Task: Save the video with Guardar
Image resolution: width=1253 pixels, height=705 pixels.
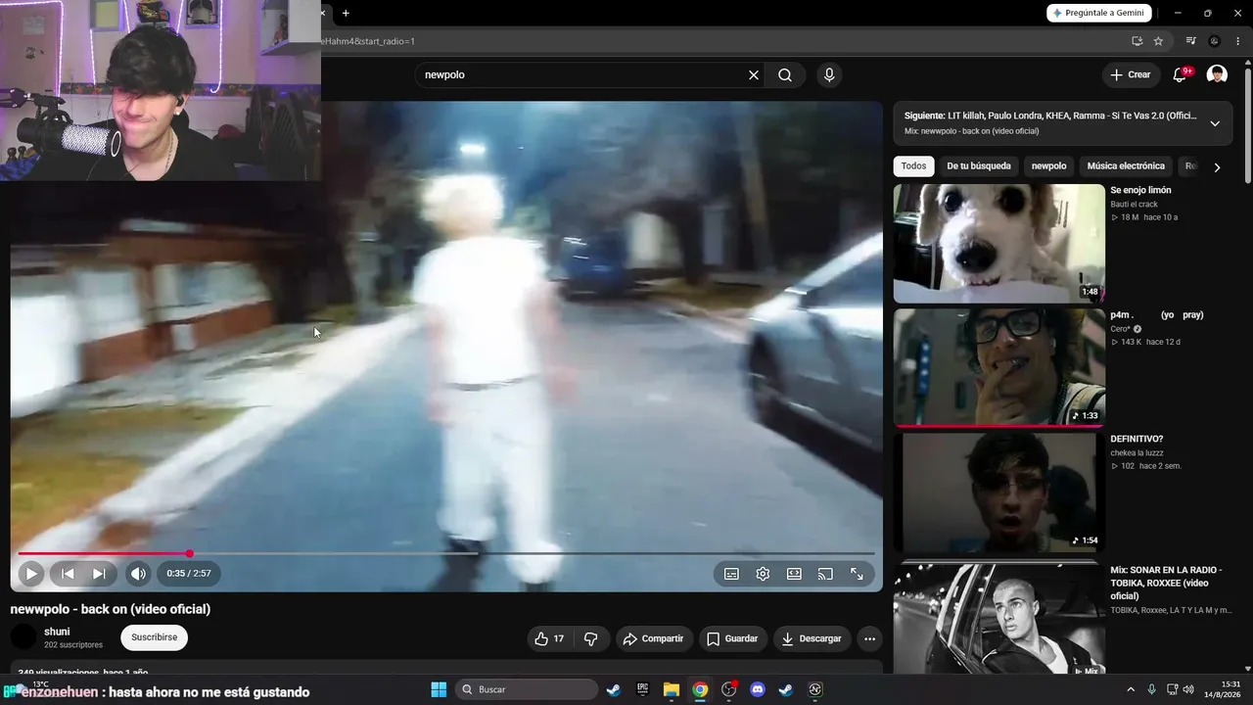Action: (732, 638)
